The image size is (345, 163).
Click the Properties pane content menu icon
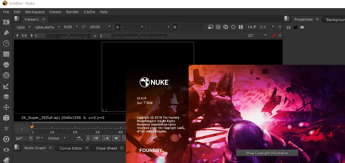287,19
